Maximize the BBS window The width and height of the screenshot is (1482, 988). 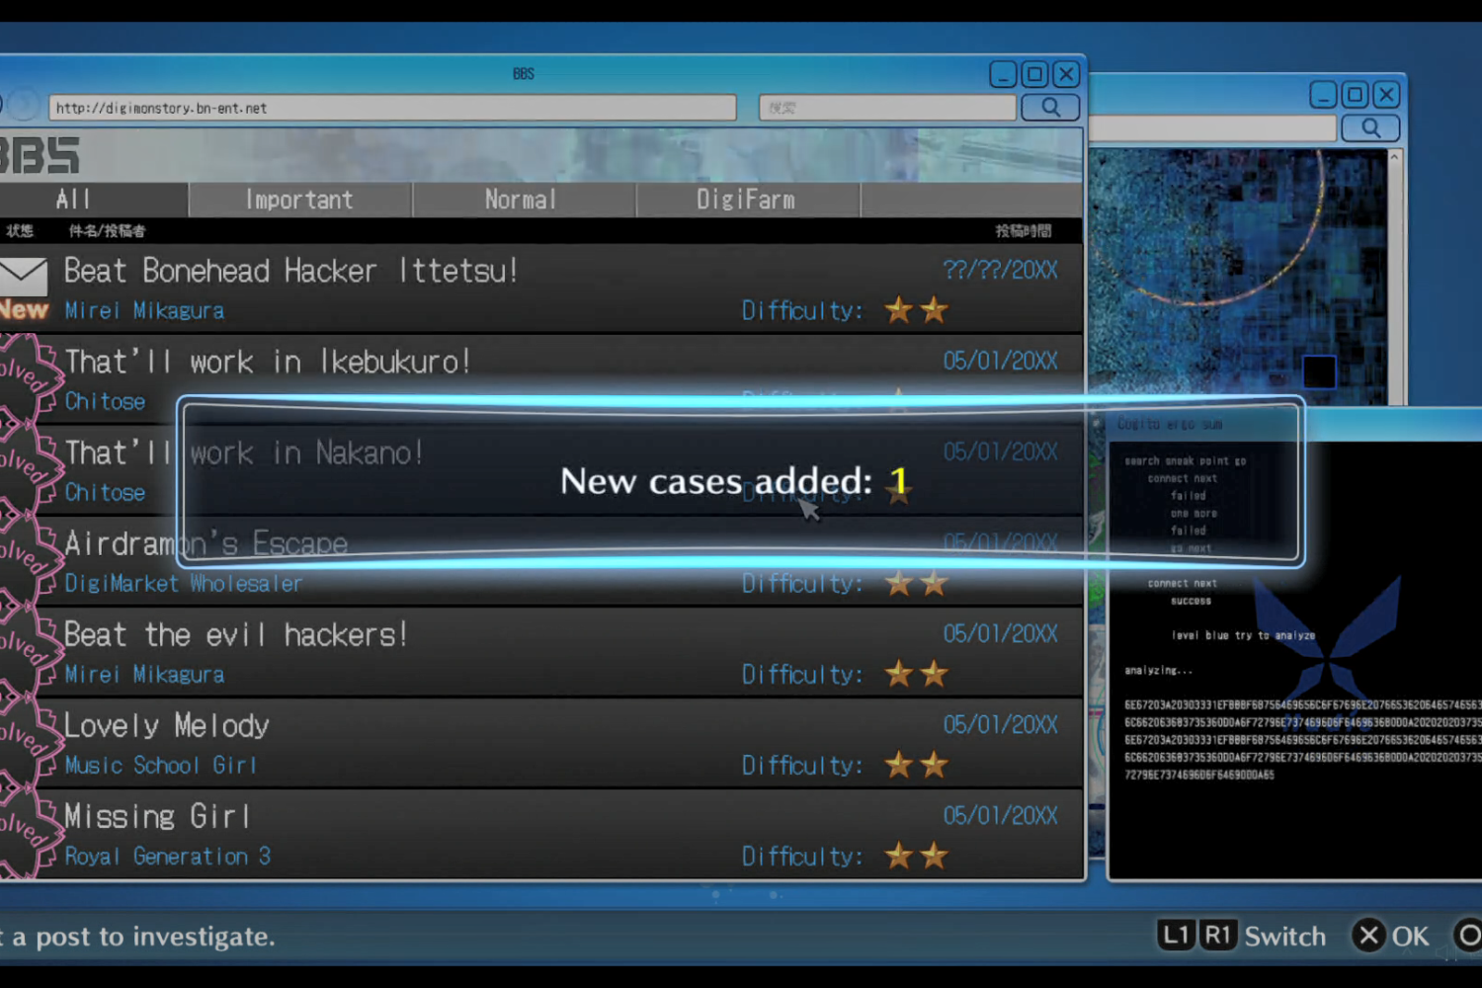point(1034,74)
